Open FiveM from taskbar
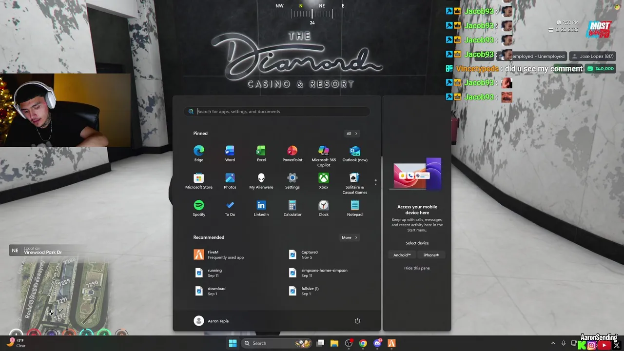 (391, 343)
